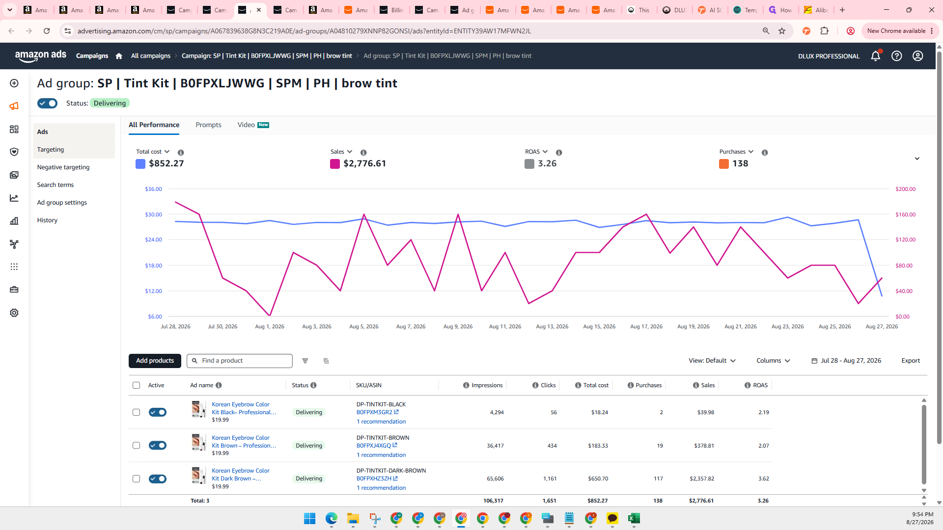Viewport: 943px width, 530px height.
Task: Open the Total cost metric dropdown
Action: pos(153,152)
